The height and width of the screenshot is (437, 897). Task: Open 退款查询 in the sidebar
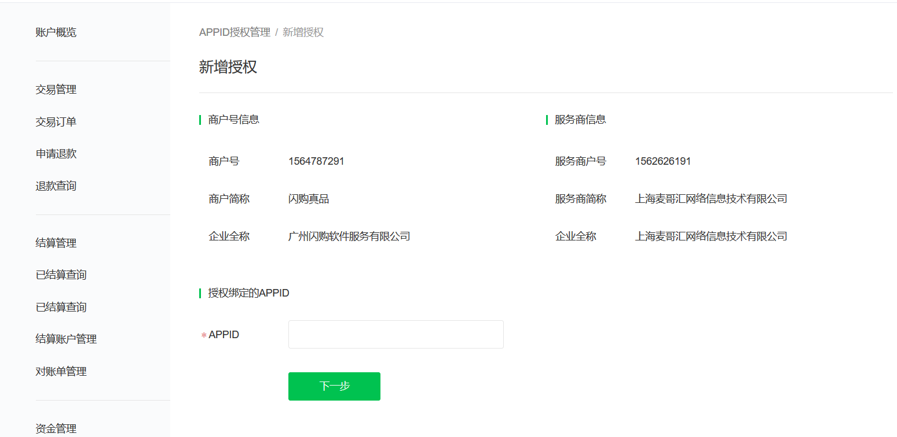56,186
